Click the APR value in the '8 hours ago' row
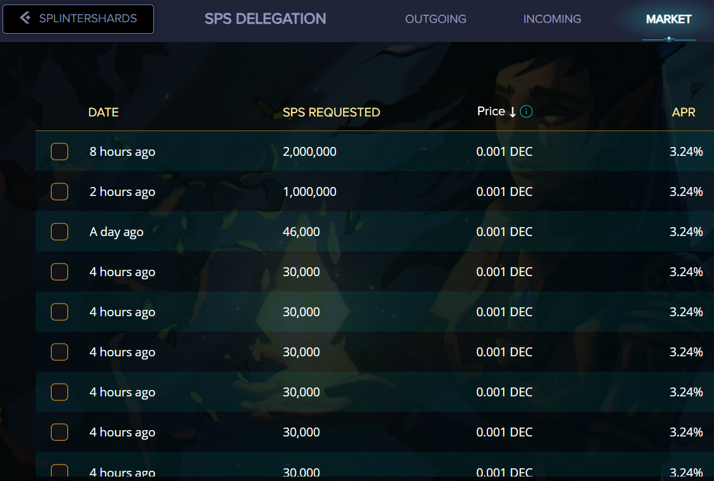This screenshot has width=714, height=481. click(686, 152)
